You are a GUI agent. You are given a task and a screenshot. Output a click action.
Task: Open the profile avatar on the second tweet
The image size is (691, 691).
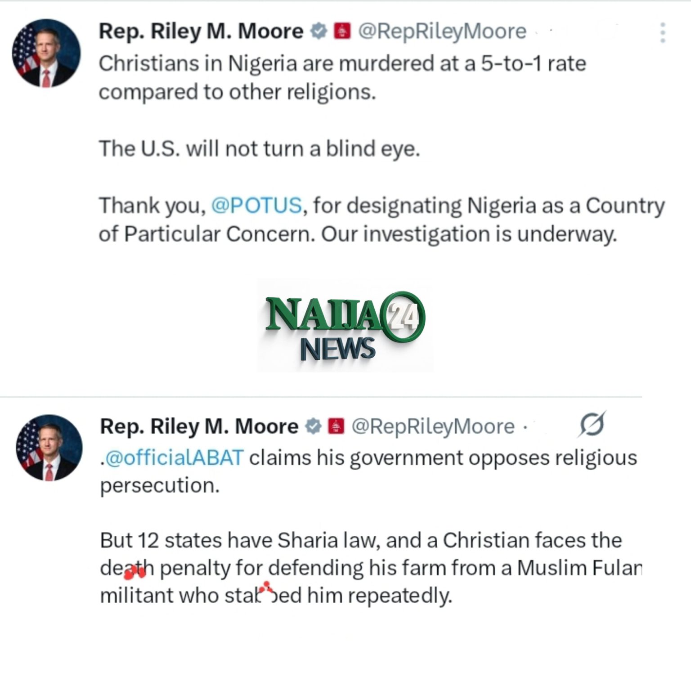click(x=49, y=448)
